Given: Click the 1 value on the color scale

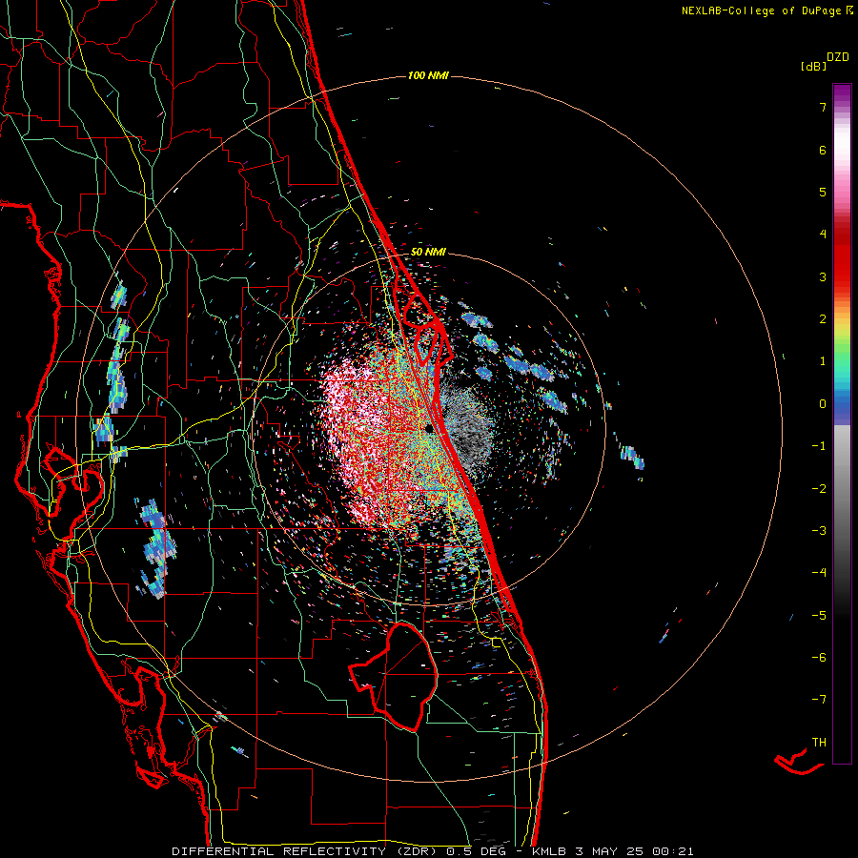Looking at the screenshot, I should [823, 361].
